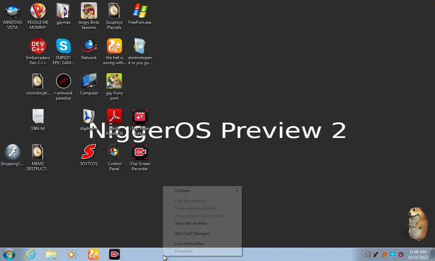Expand the Toolbars submenu
The height and width of the screenshot is (261, 435).
(203, 191)
